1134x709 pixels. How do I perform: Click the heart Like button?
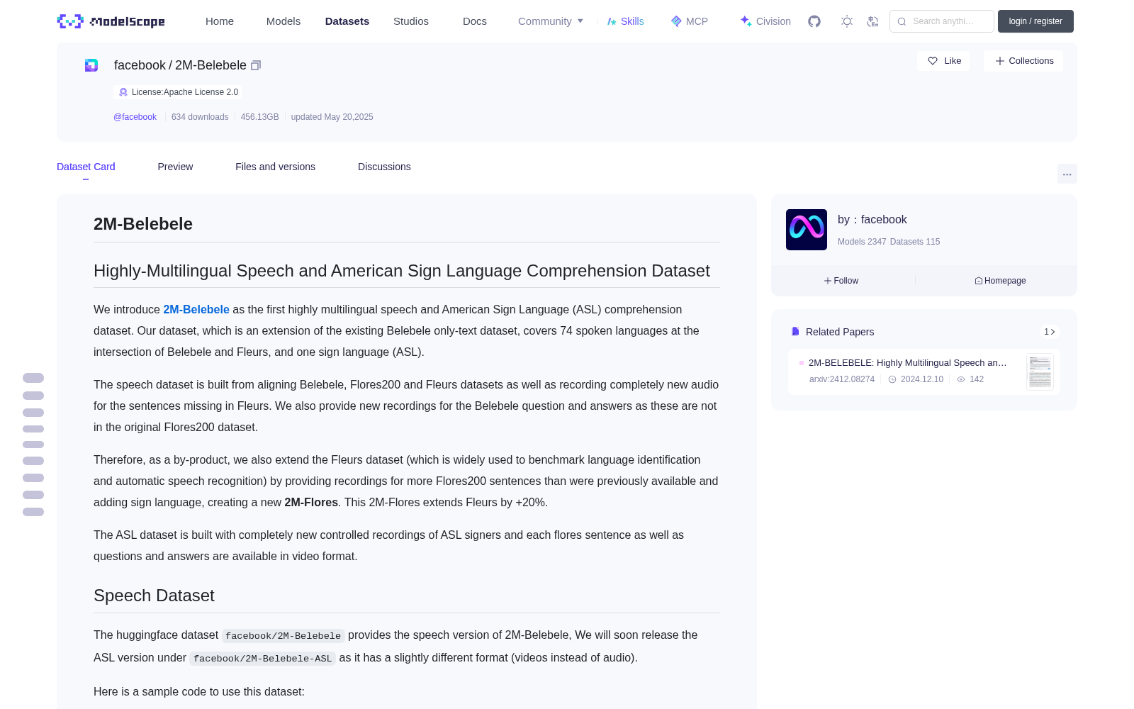tap(943, 61)
